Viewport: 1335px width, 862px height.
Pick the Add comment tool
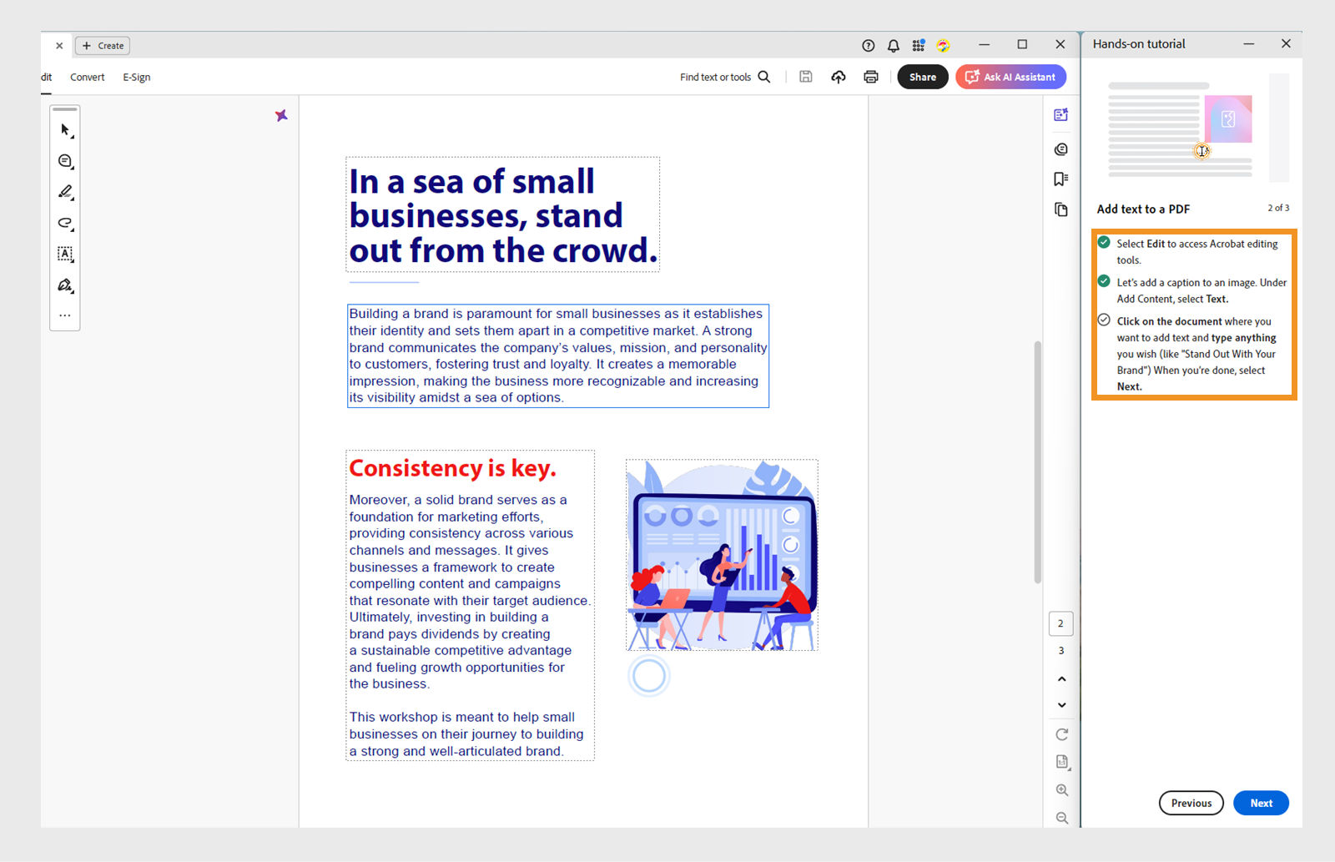pyautogui.click(x=65, y=161)
